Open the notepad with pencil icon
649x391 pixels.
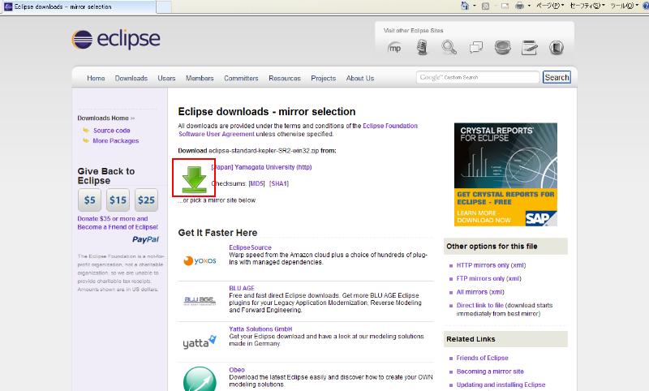pyautogui.click(x=530, y=48)
